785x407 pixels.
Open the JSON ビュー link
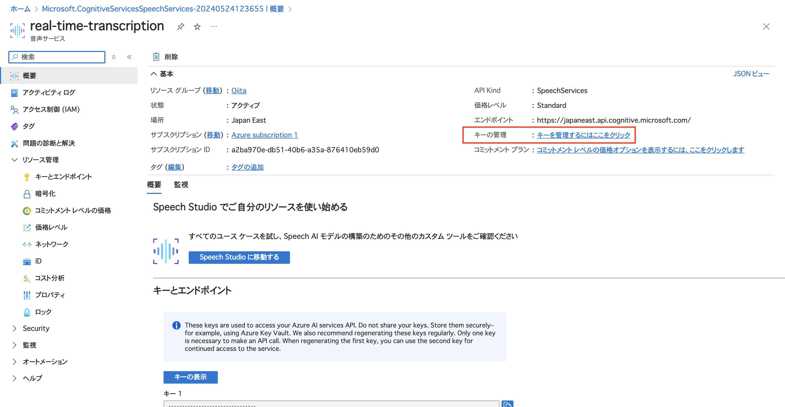tap(751, 74)
